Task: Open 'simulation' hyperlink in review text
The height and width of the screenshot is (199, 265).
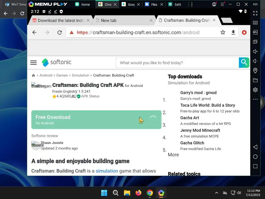Action: [x=107, y=171]
